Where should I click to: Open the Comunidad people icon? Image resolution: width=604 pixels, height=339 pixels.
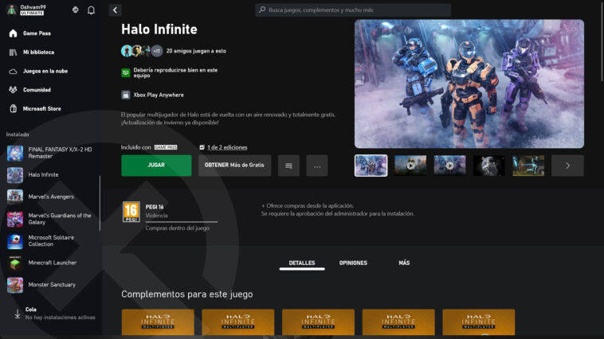[x=13, y=90]
